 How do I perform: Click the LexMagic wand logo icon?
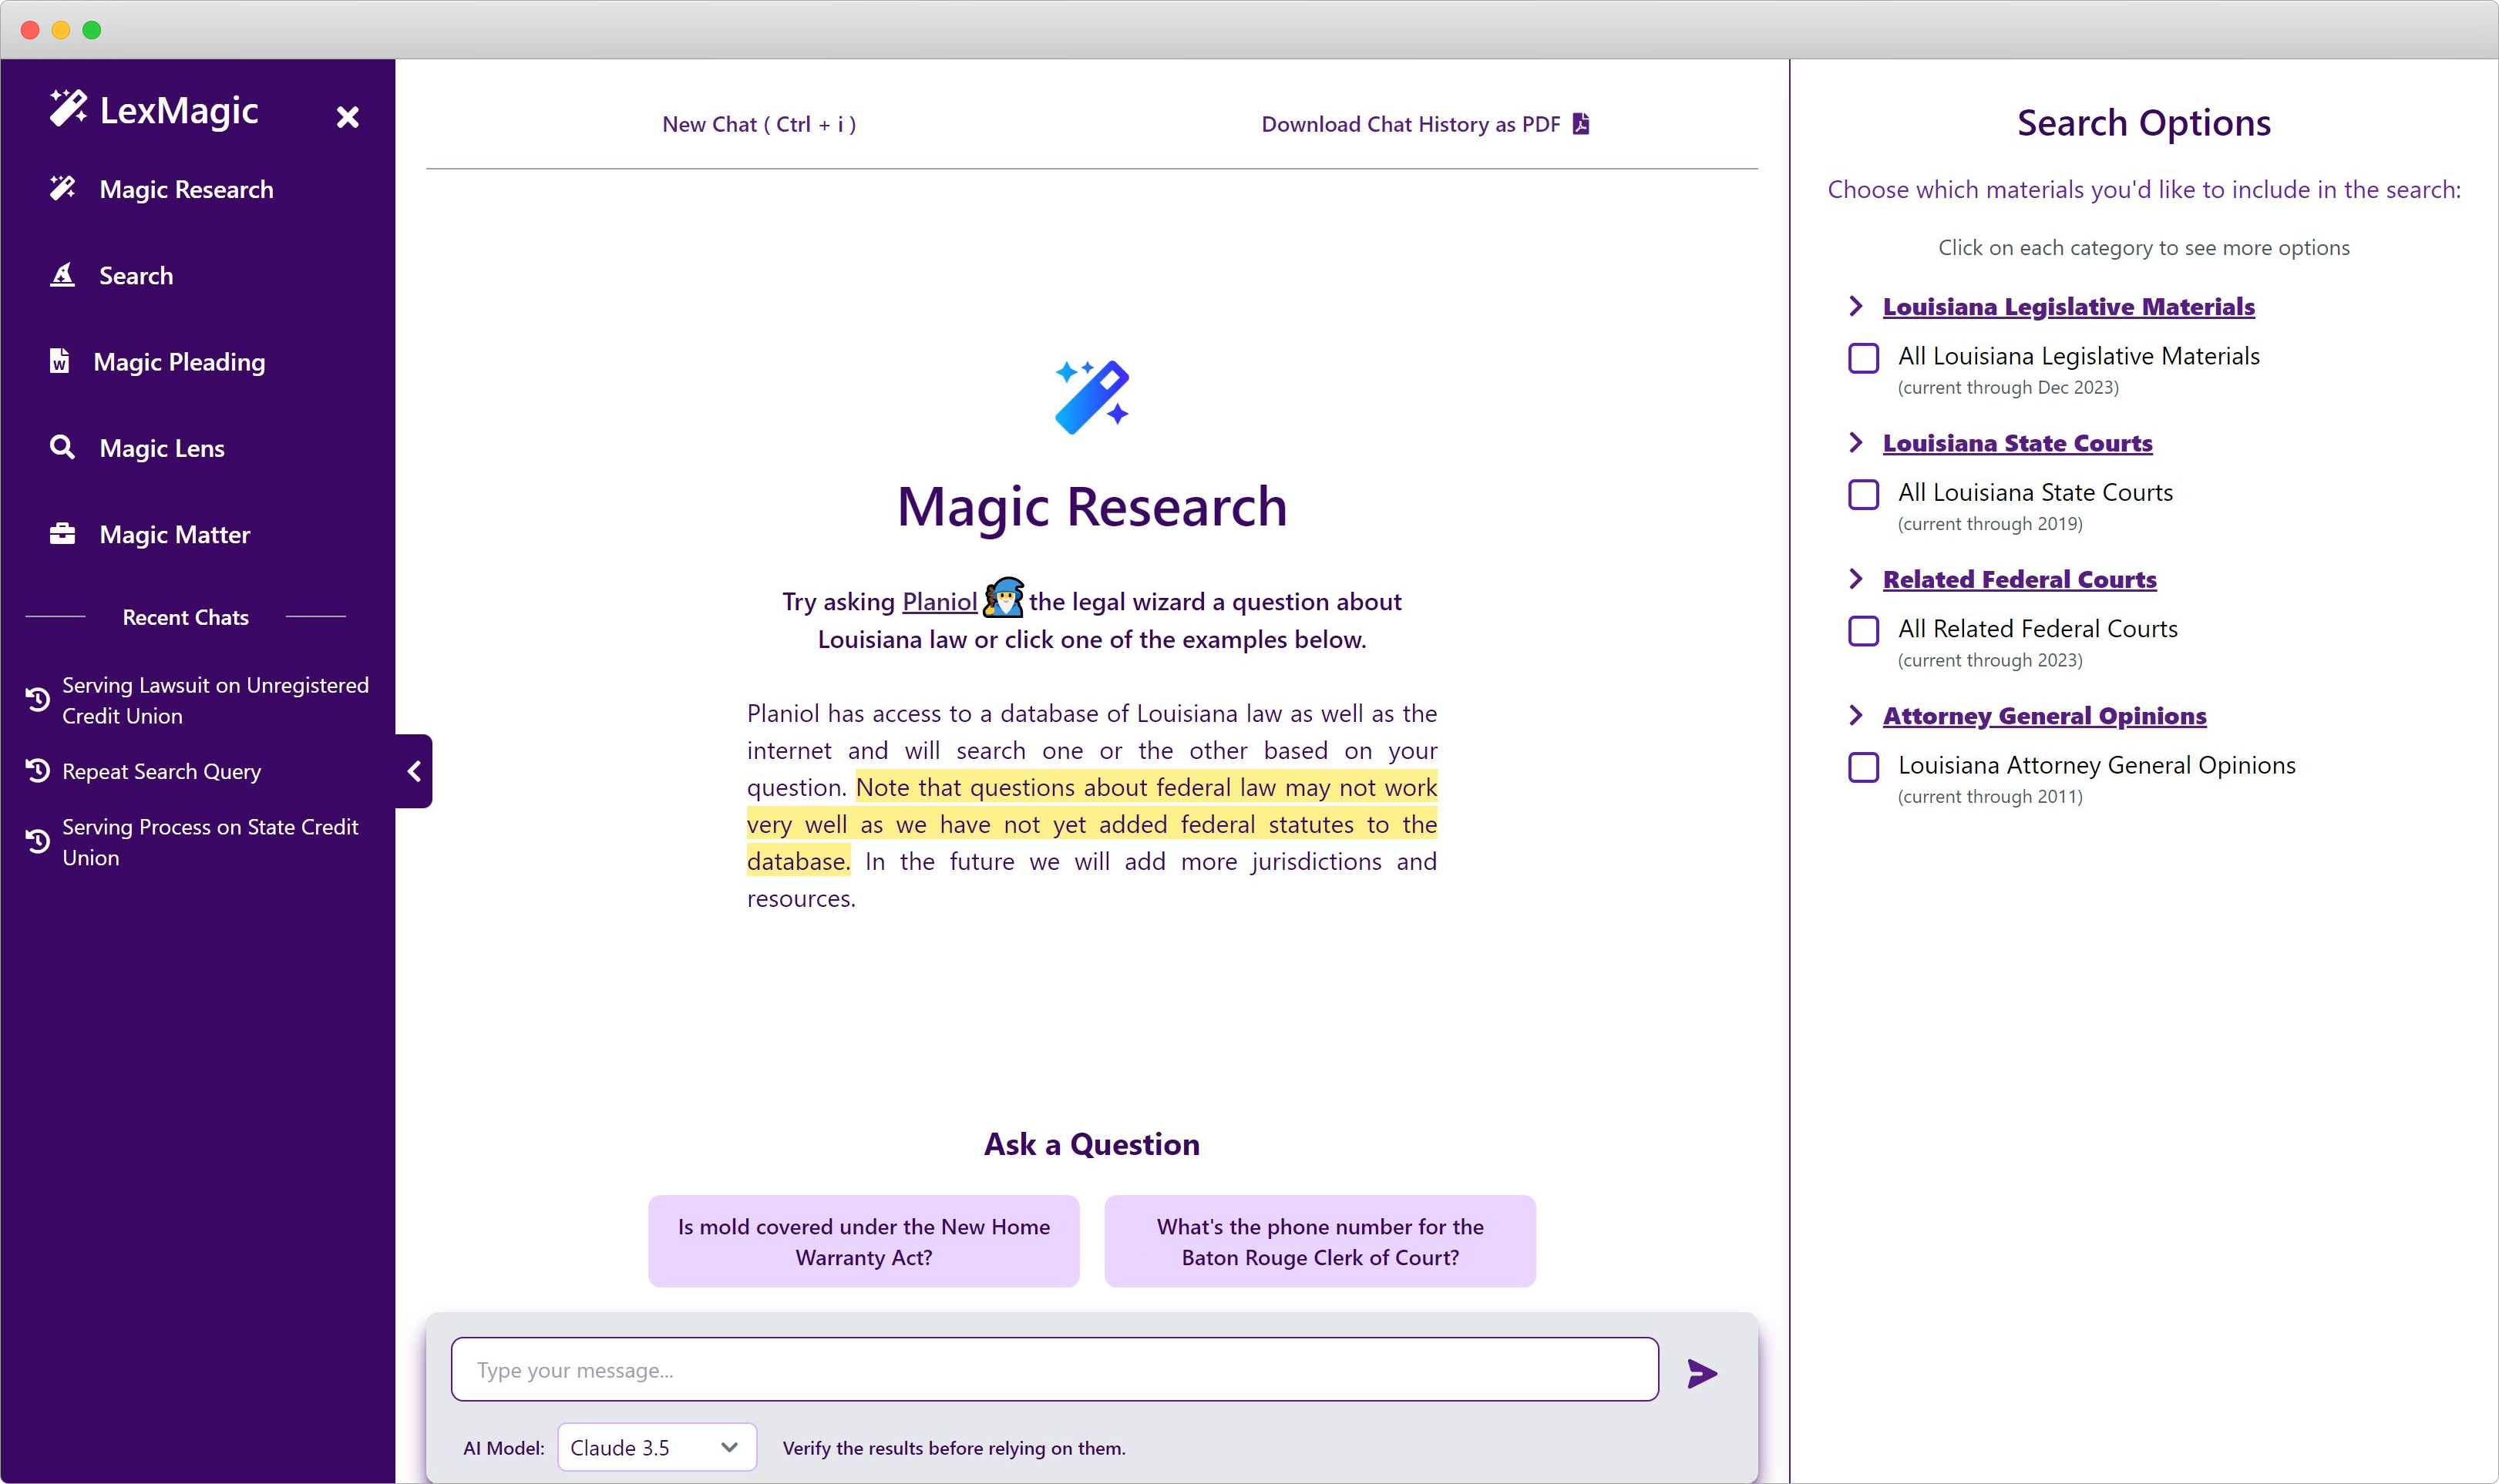(x=68, y=108)
